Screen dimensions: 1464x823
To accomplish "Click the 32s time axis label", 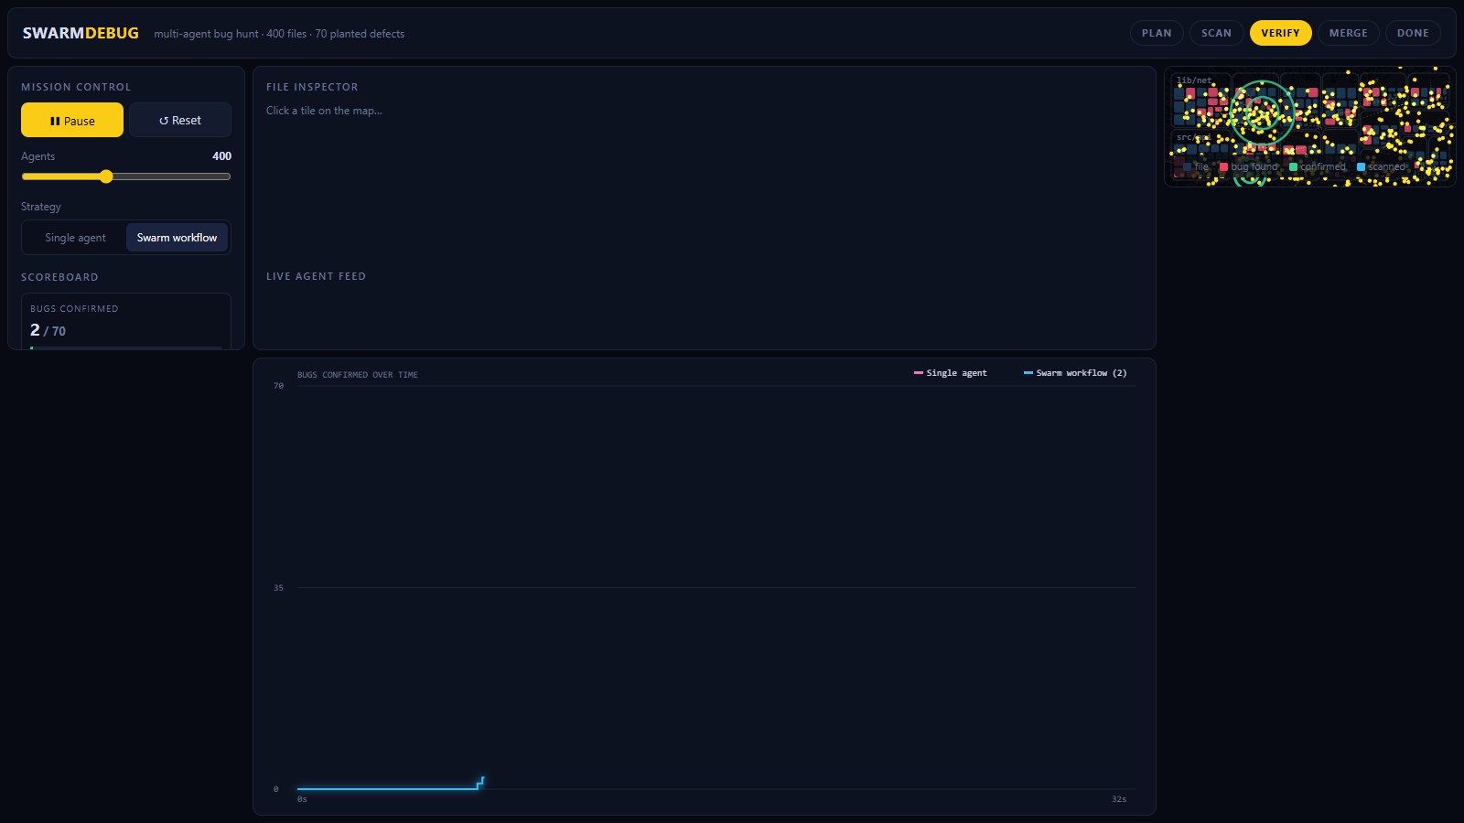I will tap(1119, 799).
